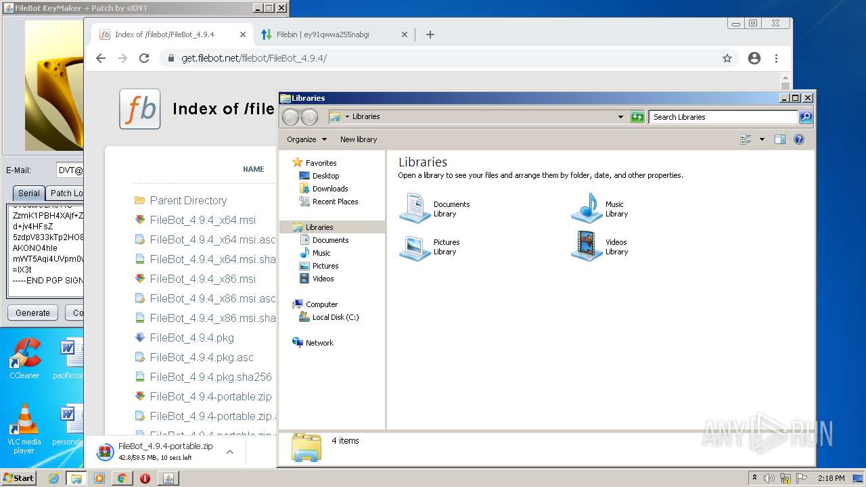Select Pictures in the navigation tree
The height and width of the screenshot is (487, 866).
(325, 266)
